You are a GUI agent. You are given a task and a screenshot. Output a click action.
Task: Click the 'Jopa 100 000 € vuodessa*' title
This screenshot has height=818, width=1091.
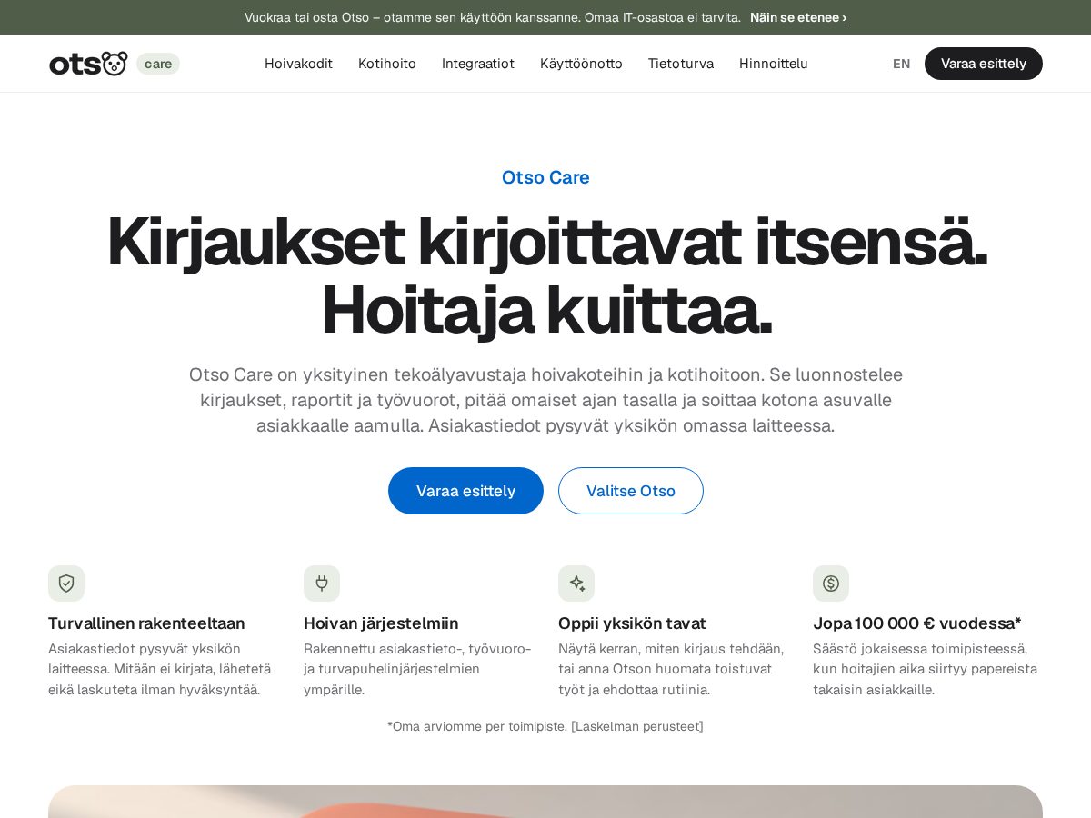[x=917, y=623]
